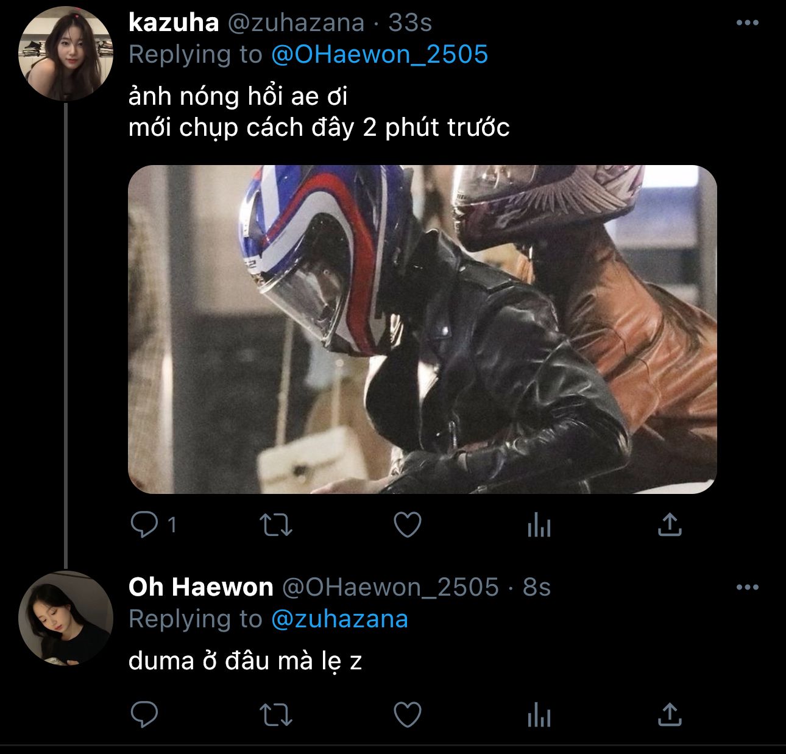Reply to kazuha's tweet
Image resolution: width=786 pixels, height=754 pixels.
[144, 524]
